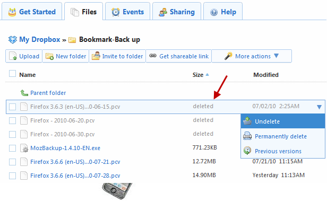Click the Dropbox box logo icon
This screenshot has height=201, width=327.
(x=13, y=40)
